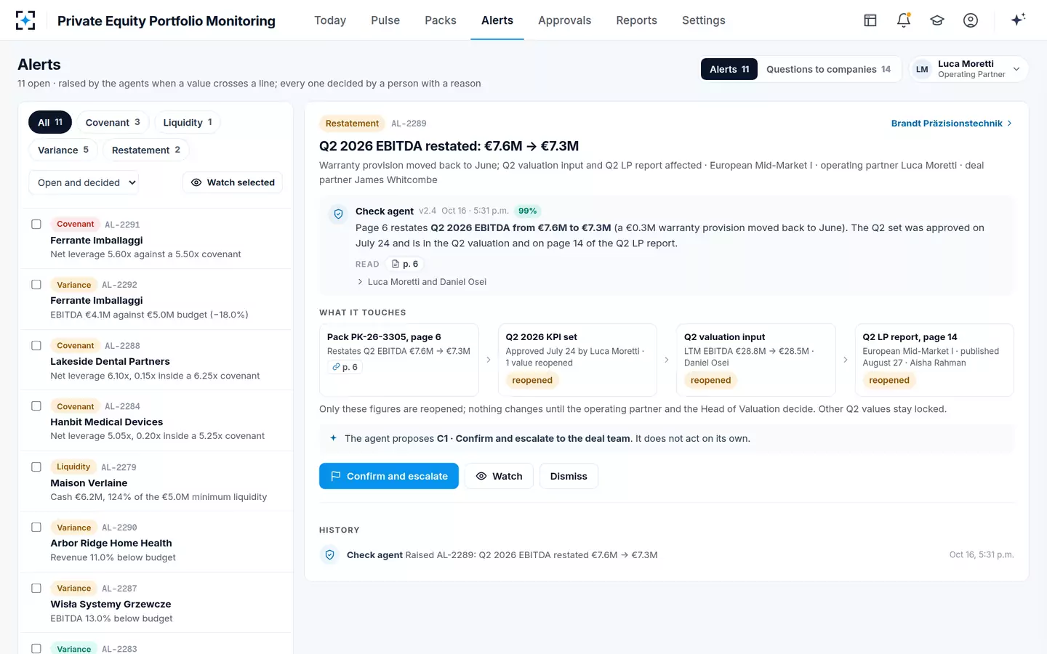Click Confirm and escalate button
The image size is (1047, 654).
coord(389,476)
